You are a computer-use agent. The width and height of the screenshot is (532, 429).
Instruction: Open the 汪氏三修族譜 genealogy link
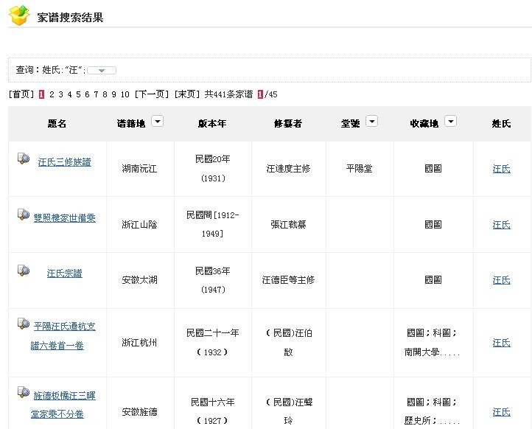(64, 162)
